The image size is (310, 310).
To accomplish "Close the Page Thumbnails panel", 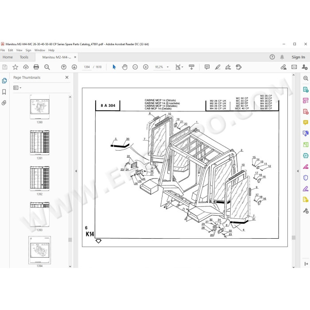I will point(67,77).
